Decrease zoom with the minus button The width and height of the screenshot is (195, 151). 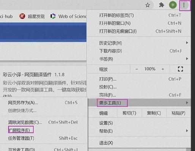(137, 69)
